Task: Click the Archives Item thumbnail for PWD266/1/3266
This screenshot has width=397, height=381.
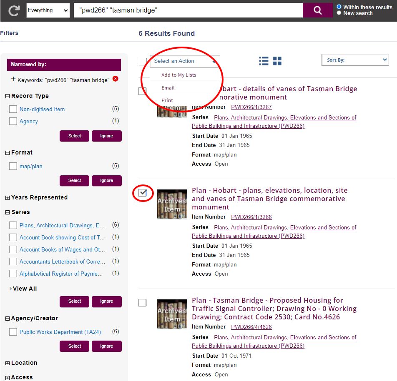Action: point(172,204)
